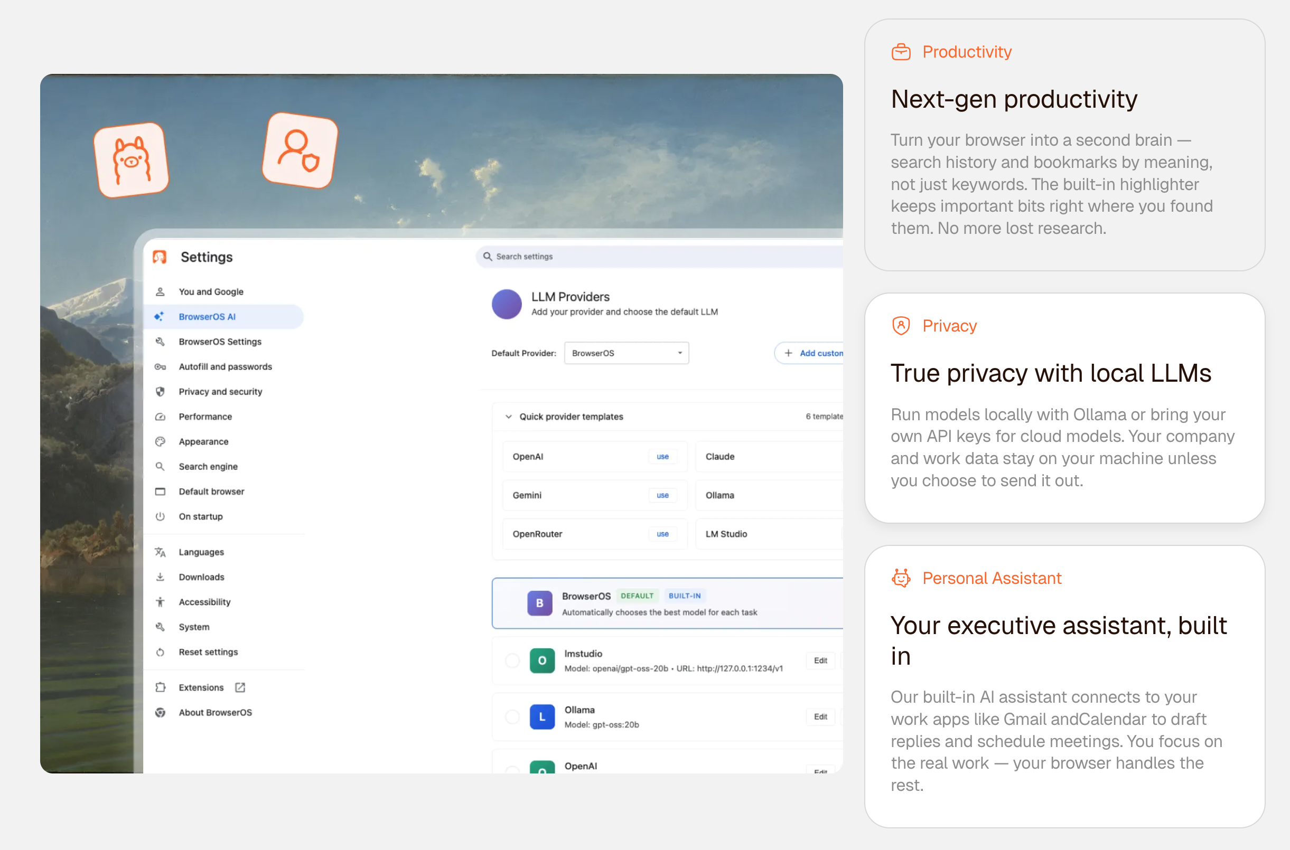The width and height of the screenshot is (1290, 850).
Task: Collapse Quick provider templates section
Action: point(509,417)
